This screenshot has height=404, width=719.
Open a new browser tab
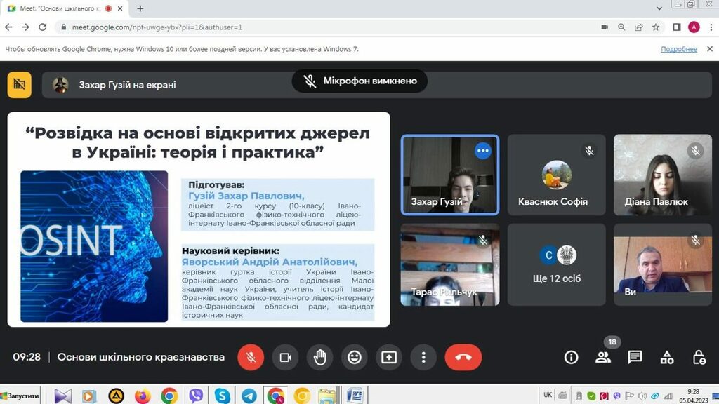[x=140, y=8]
